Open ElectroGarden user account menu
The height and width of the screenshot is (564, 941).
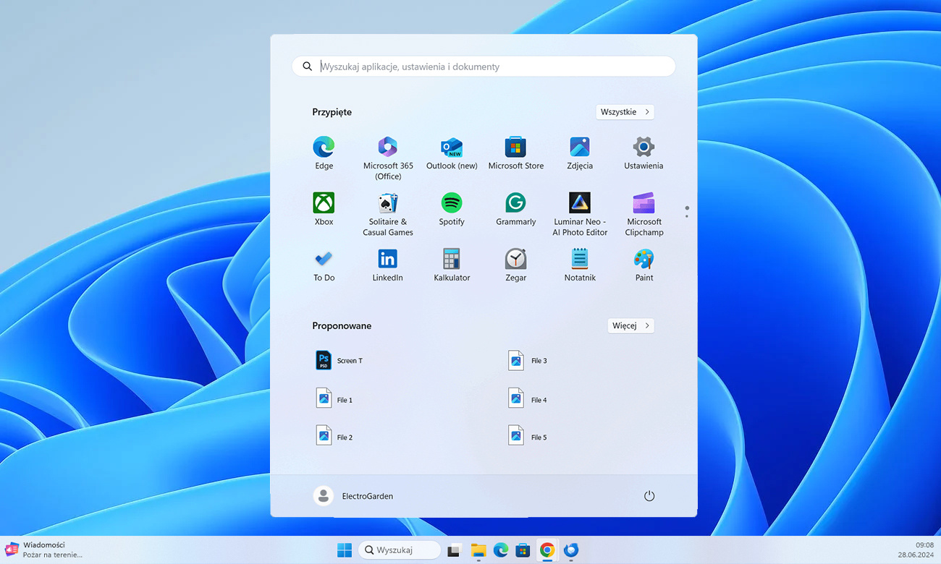(x=353, y=496)
